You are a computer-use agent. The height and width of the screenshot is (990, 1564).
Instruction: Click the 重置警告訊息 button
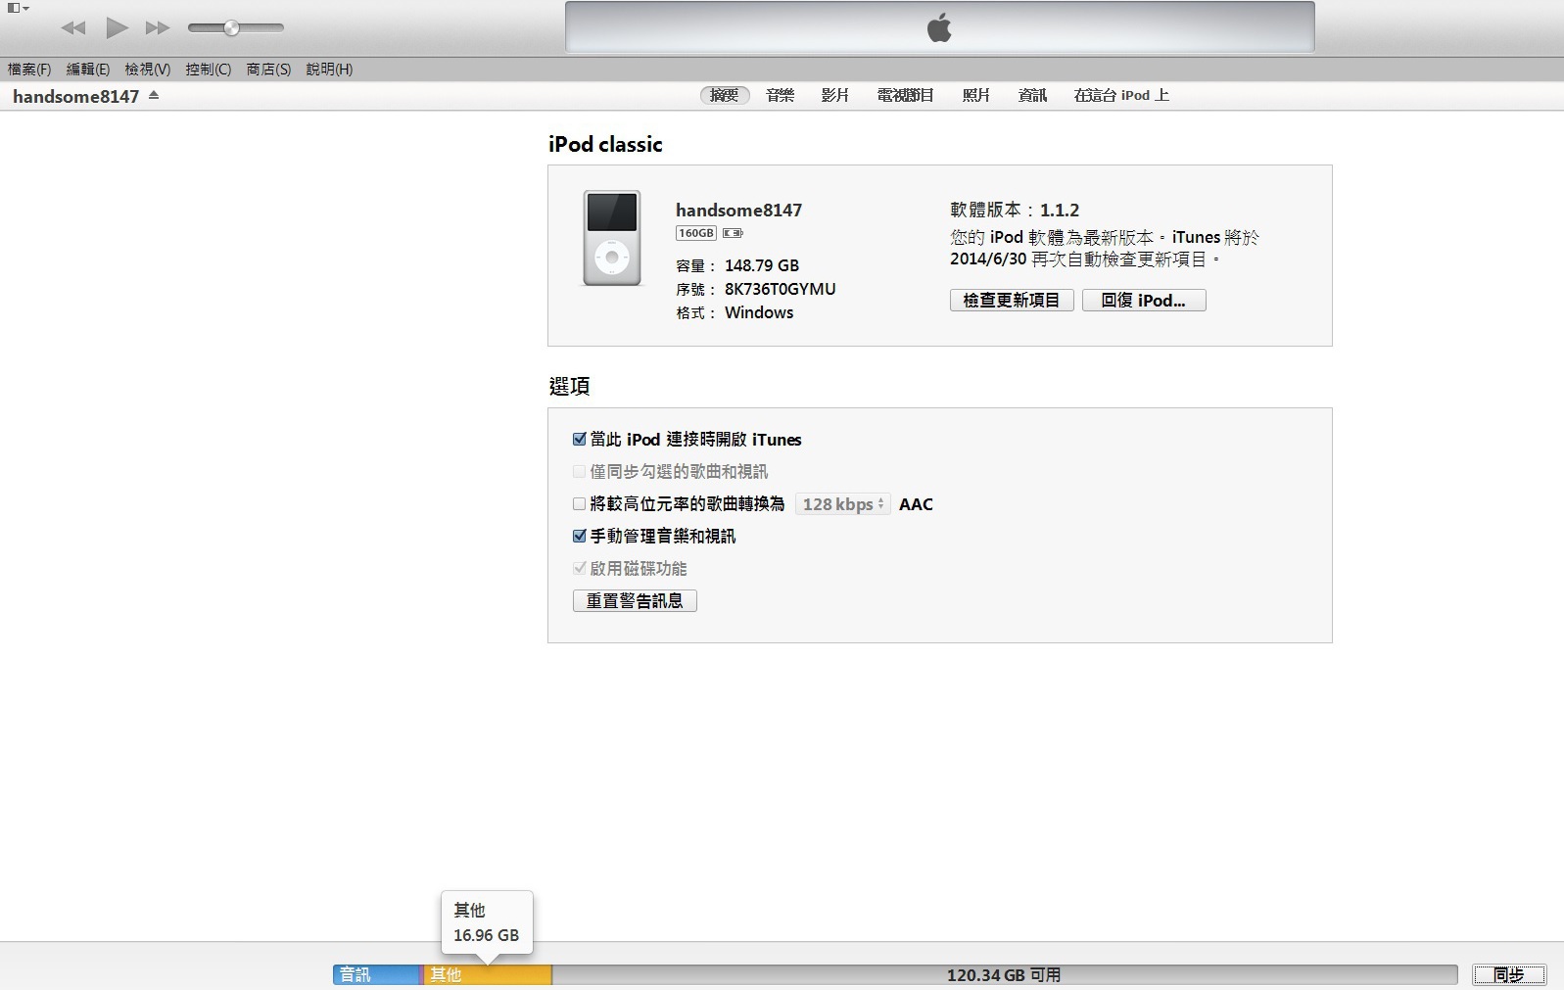(x=635, y=600)
